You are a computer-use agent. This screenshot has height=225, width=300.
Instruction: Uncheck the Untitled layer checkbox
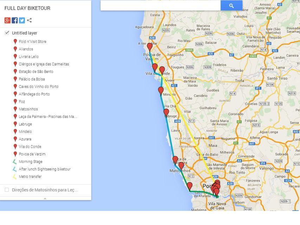[7, 33]
